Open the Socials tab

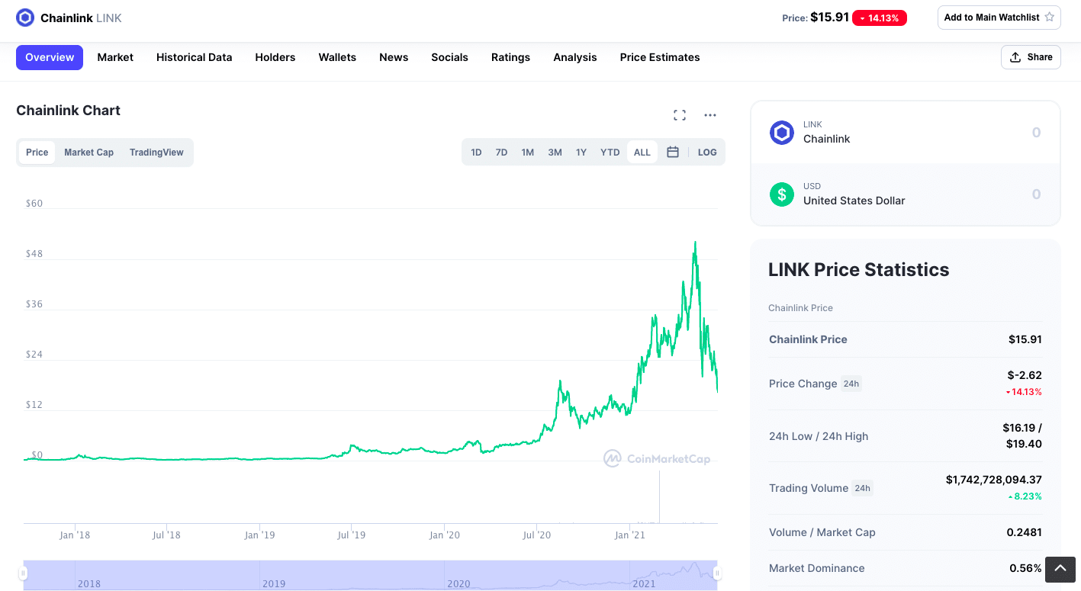(449, 57)
